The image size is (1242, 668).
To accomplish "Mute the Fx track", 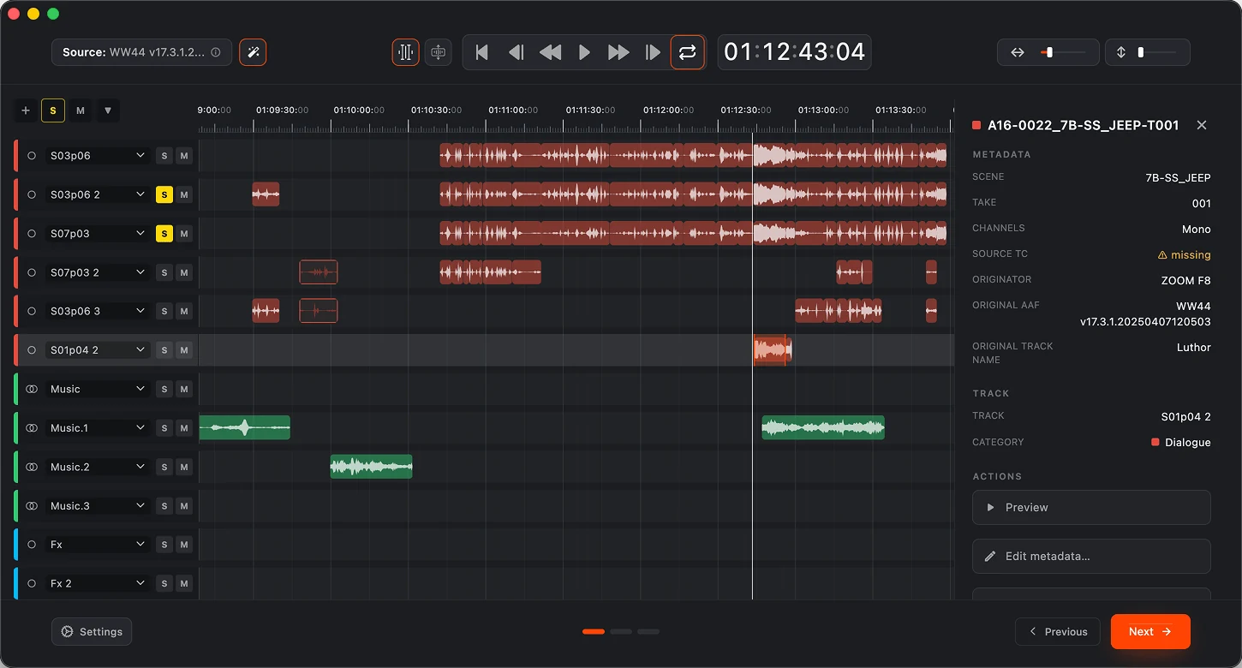I will [183, 545].
